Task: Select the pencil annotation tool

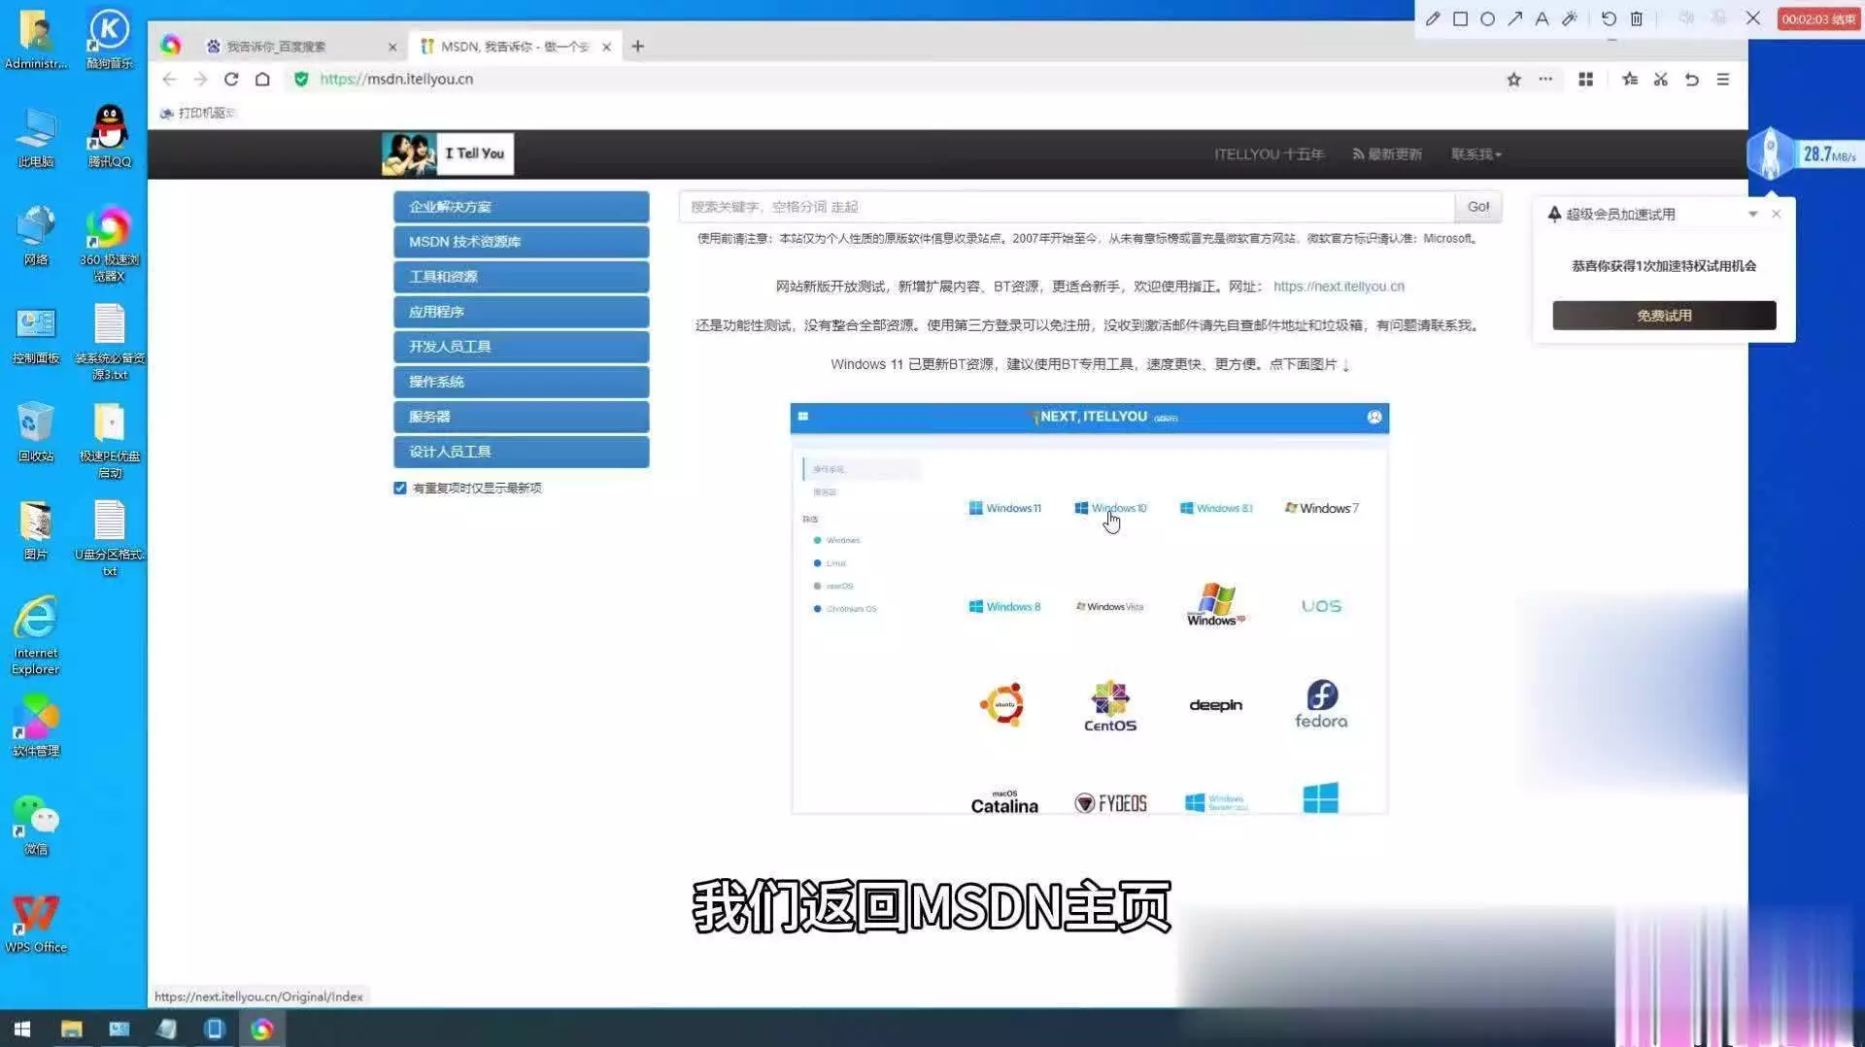Action: tap(1433, 18)
